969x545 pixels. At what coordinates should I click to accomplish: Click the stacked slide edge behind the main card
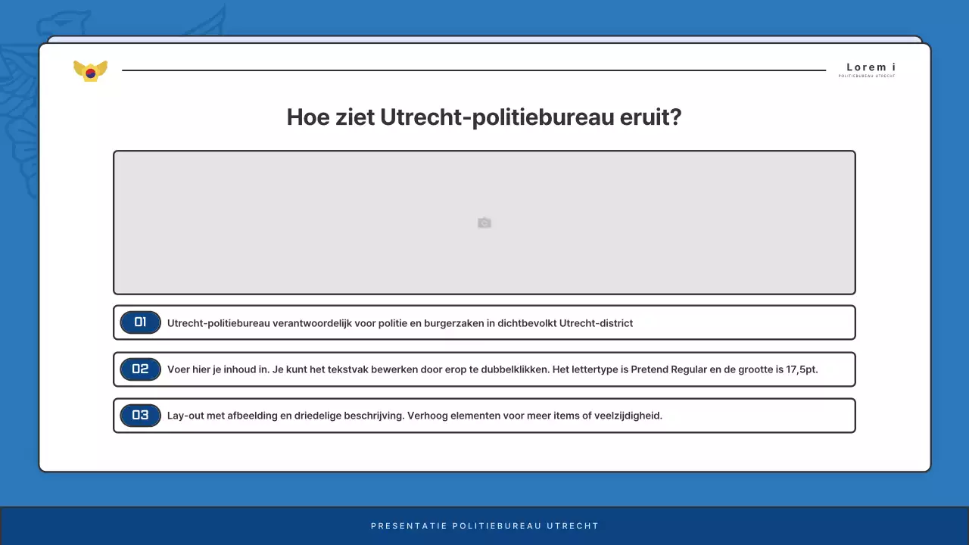click(484, 39)
